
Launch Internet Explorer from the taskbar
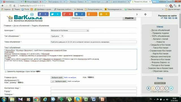(x=45, y=99)
